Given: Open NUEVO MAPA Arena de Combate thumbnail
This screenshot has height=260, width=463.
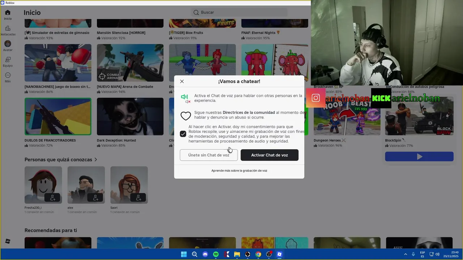Looking at the screenshot, I should click(130, 63).
